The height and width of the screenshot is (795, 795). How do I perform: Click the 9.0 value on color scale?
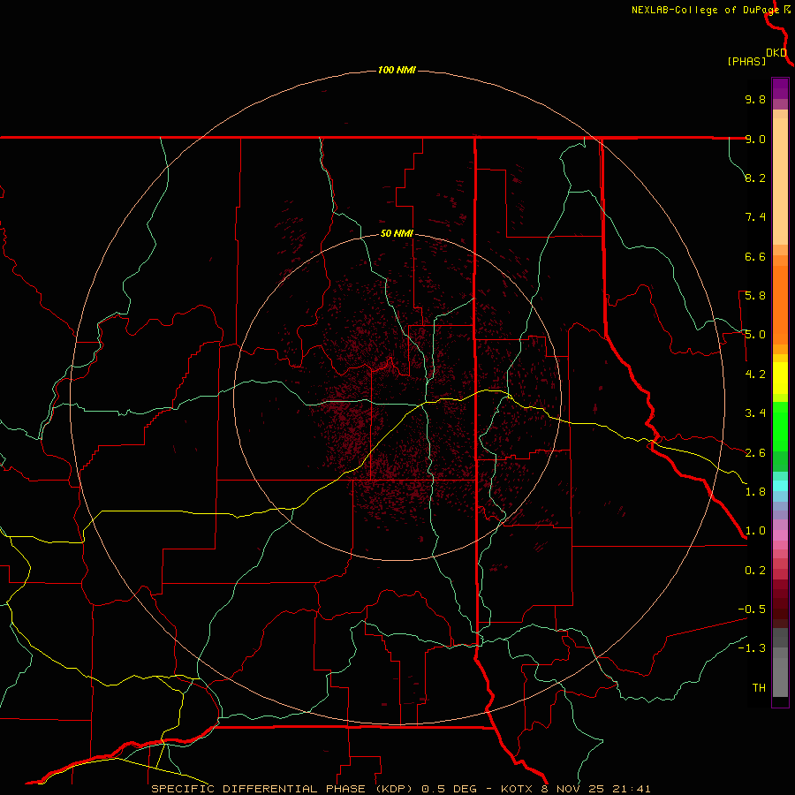point(755,139)
